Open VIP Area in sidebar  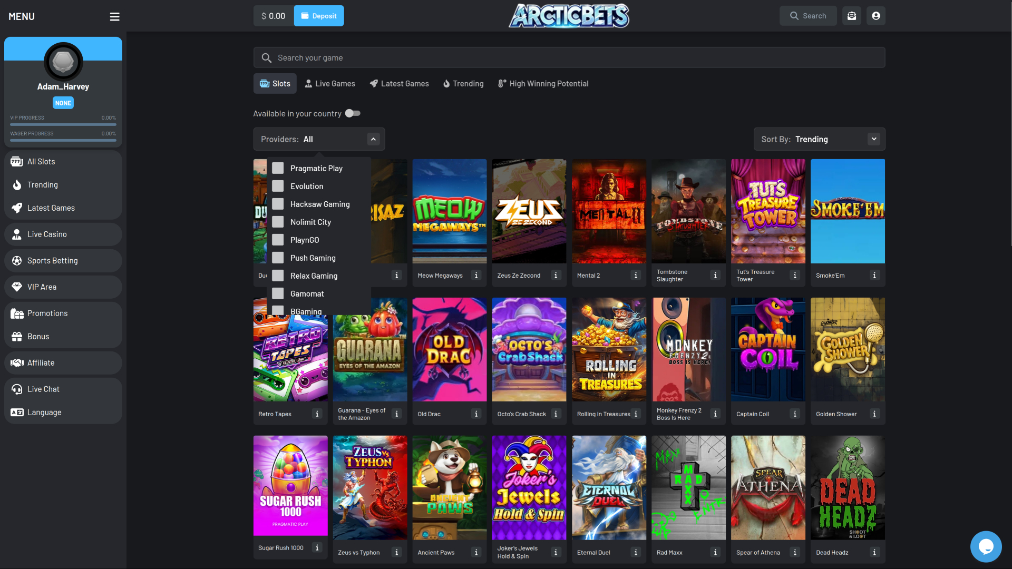point(63,287)
